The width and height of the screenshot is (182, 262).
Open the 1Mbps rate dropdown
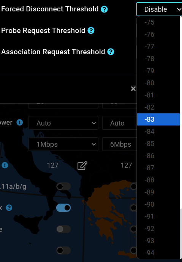(x=63, y=144)
